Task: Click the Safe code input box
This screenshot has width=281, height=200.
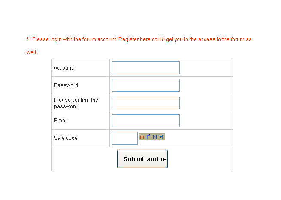Action: [x=124, y=138]
